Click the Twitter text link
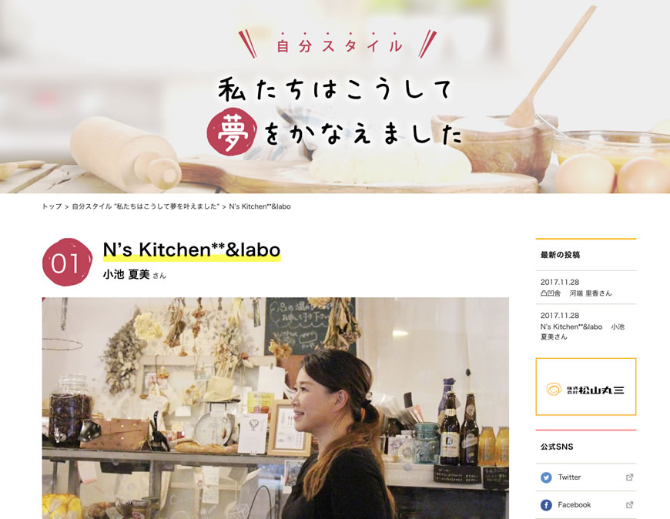The height and width of the screenshot is (519, 670). [569, 477]
